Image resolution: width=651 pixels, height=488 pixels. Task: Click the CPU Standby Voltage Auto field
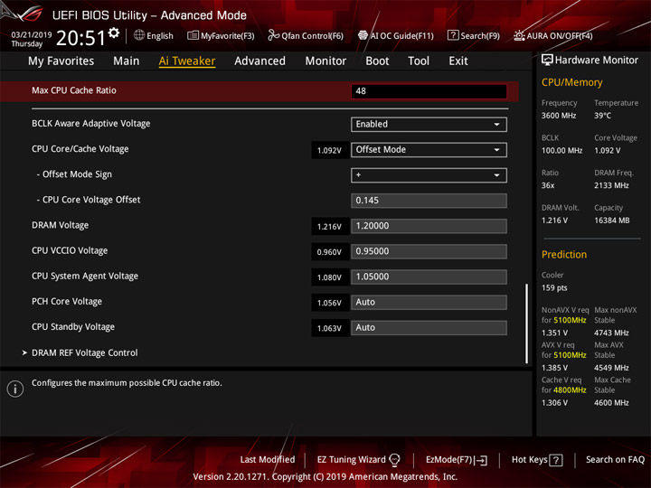pyautogui.click(x=429, y=327)
